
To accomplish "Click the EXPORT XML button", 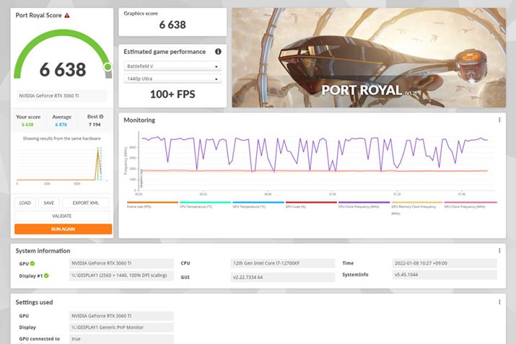I will (86, 203).
